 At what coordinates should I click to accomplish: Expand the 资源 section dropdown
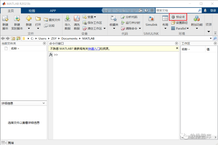point(209,32)
